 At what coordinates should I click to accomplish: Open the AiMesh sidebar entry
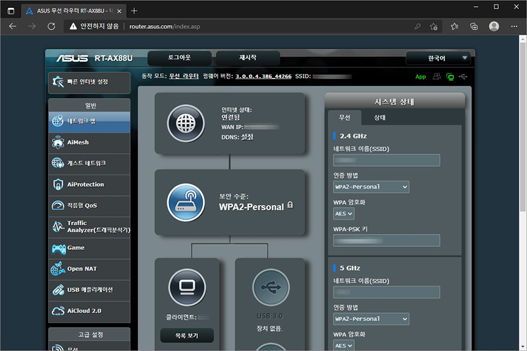(89, 143)
